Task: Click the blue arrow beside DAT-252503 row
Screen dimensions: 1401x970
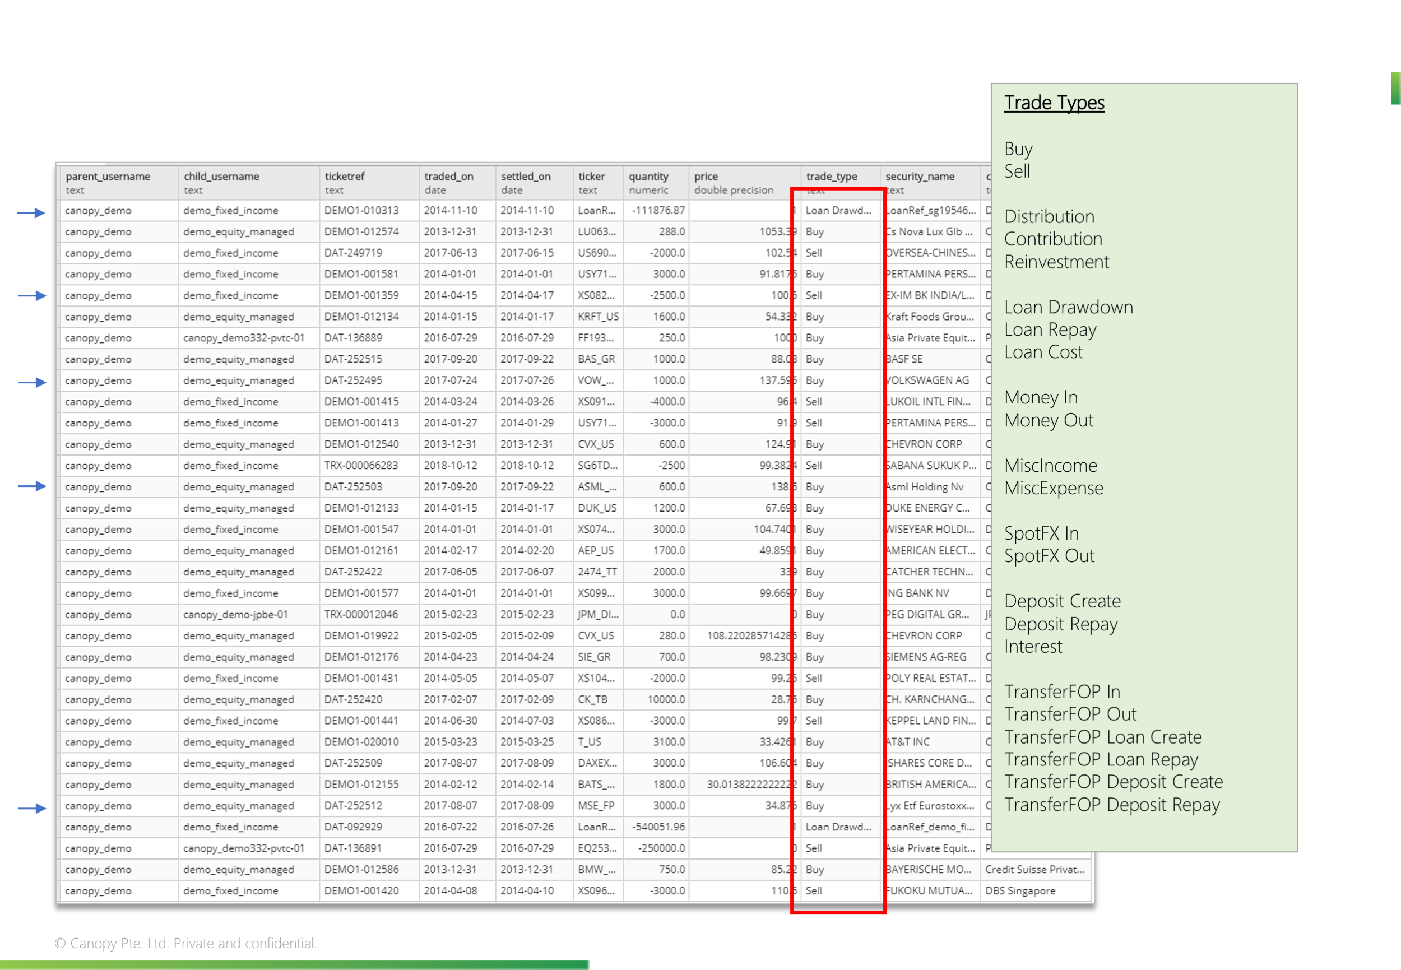Action: 31,486
